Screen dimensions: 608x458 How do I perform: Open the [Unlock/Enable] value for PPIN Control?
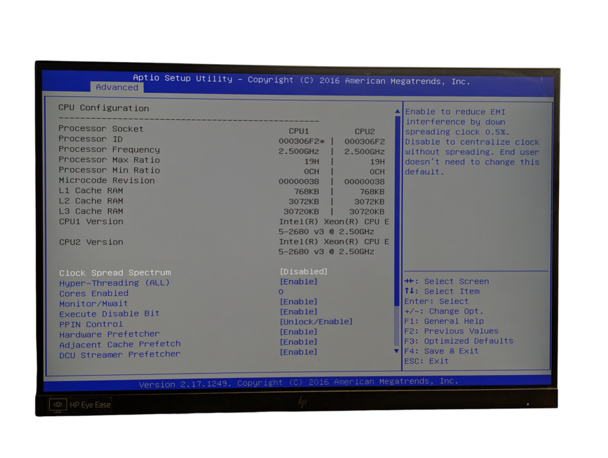[316, 322]
